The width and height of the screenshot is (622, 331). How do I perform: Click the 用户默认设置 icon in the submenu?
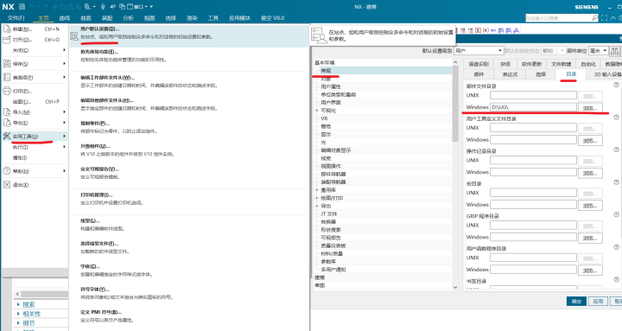pyautogui.click(x=74, y=36)
